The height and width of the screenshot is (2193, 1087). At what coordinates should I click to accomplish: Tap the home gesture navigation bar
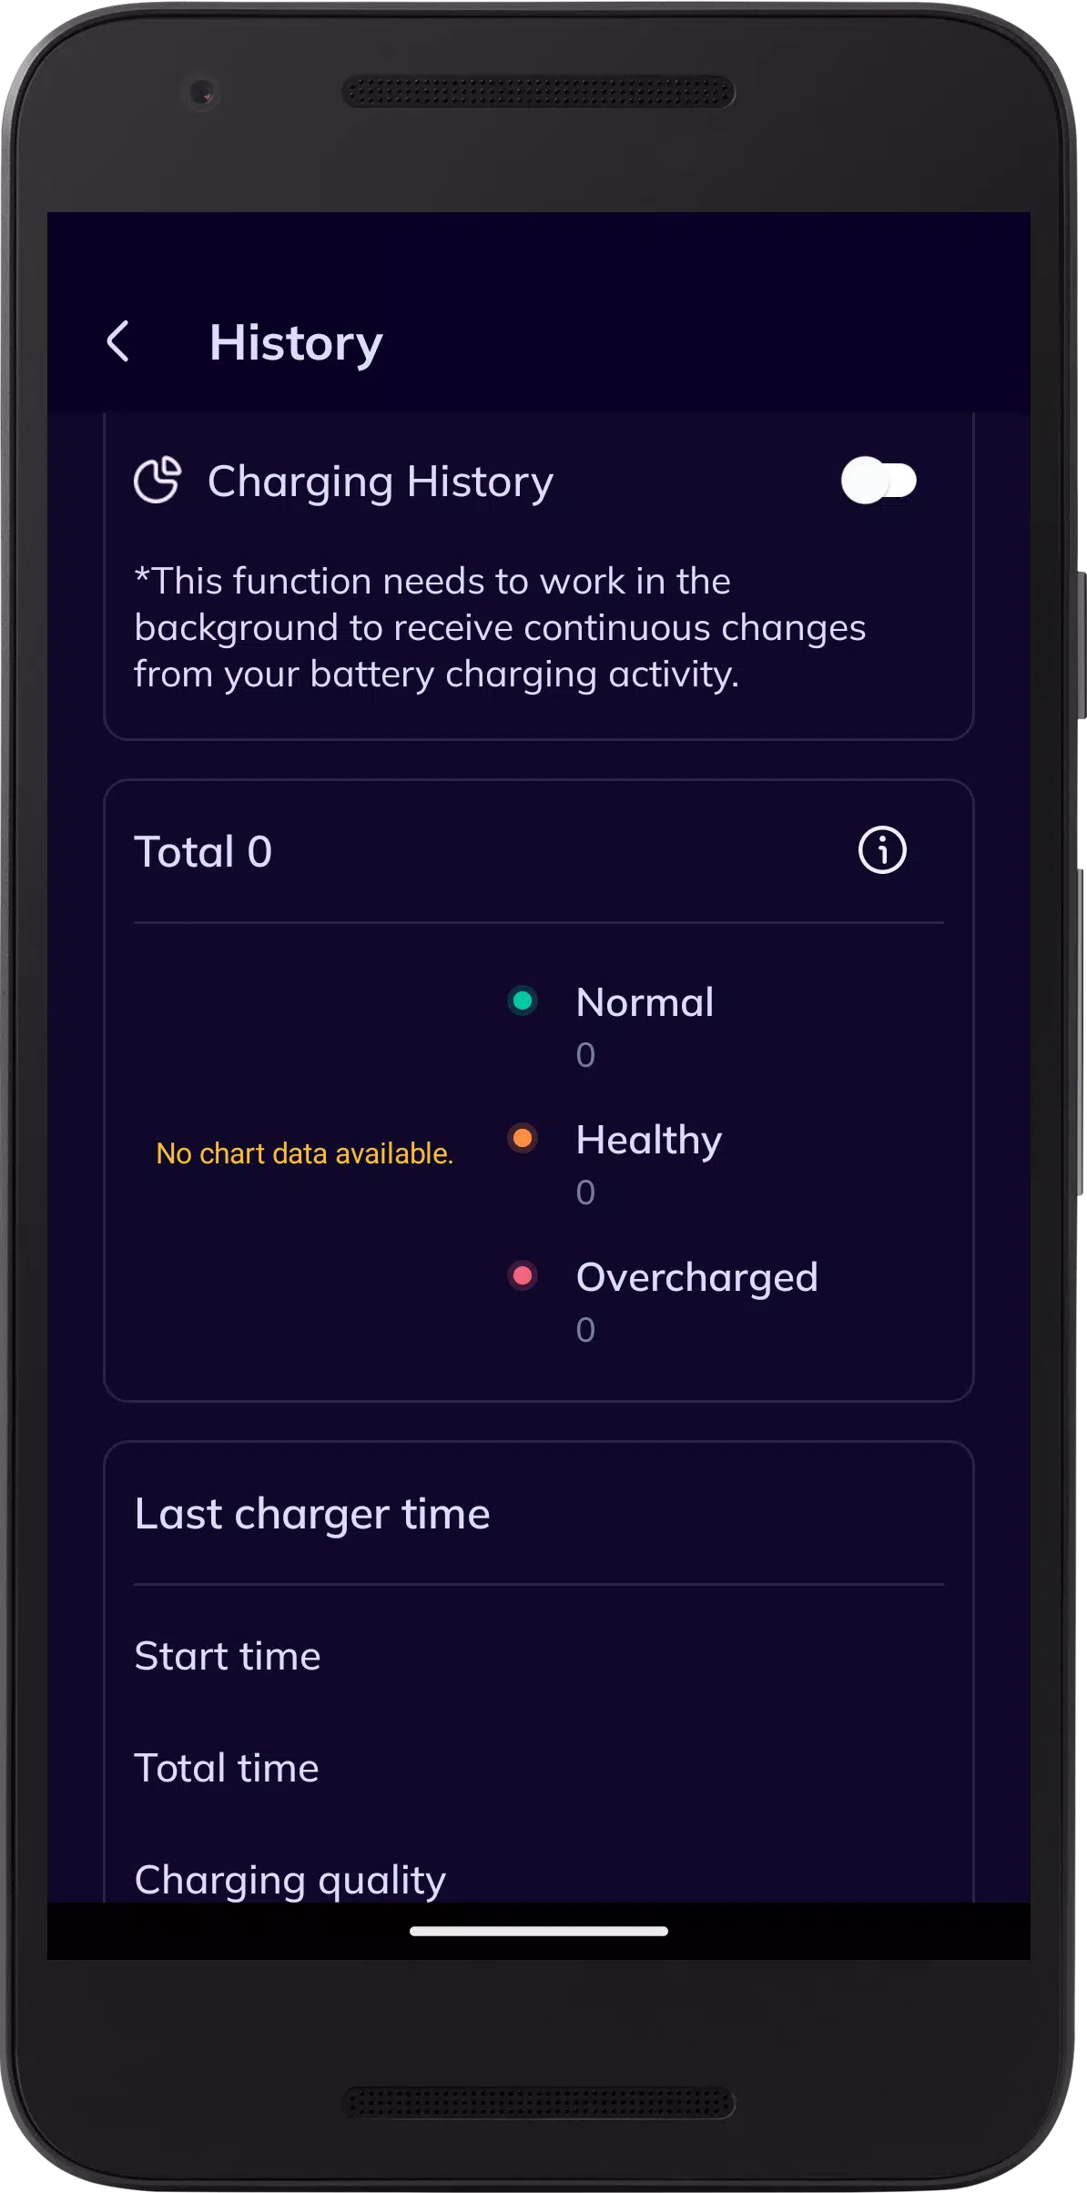(x=539, y=1931)
